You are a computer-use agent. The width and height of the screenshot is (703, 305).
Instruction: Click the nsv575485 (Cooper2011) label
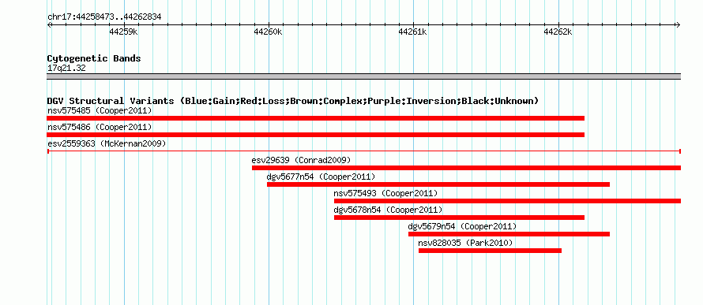coord(100,110)
